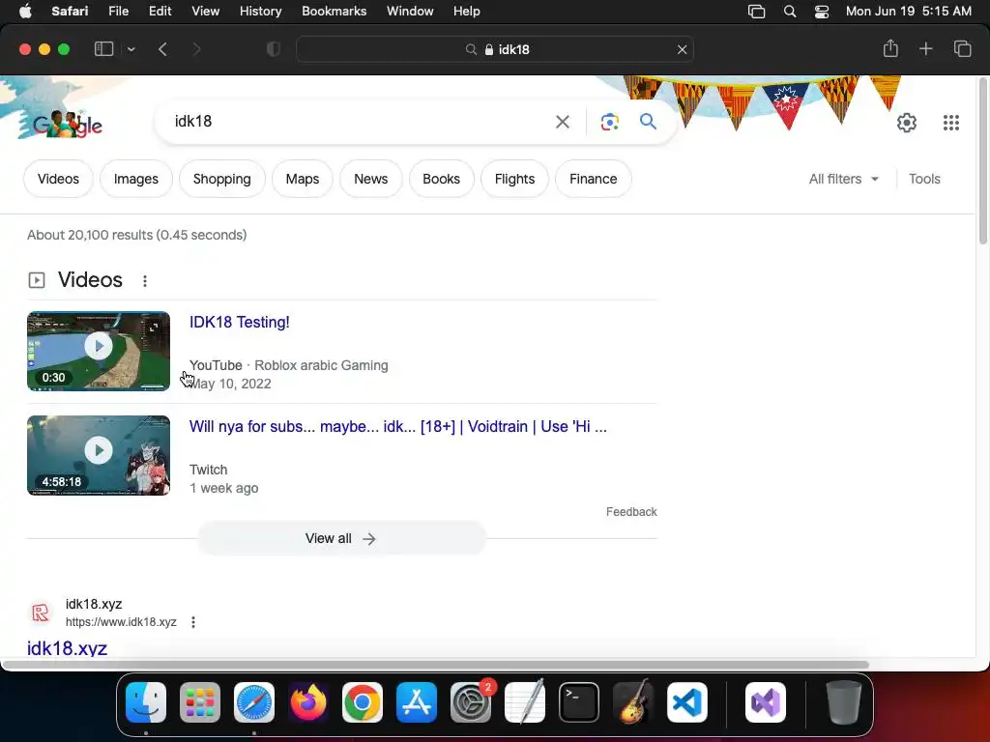
Task: Open the Window menu
Action: click(410, 12)
